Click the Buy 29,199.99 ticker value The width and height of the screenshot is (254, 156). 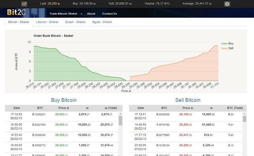coord(87,4)
